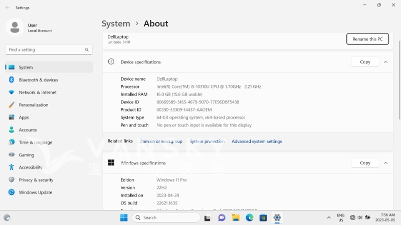Viewport: 401px width, 225px height.
Task: Open Advanced system settings link
Action: click(257, 141)
